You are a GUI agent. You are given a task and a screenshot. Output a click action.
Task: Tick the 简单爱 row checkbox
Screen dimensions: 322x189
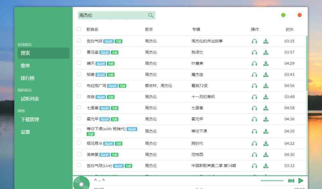pyautogui.click(x=79, y=154)
